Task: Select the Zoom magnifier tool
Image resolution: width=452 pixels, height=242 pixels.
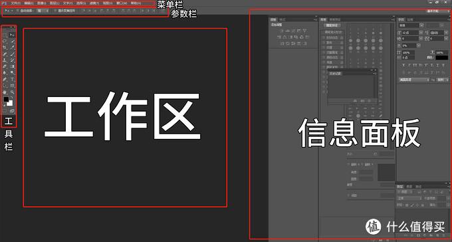Action: (13, 92)
